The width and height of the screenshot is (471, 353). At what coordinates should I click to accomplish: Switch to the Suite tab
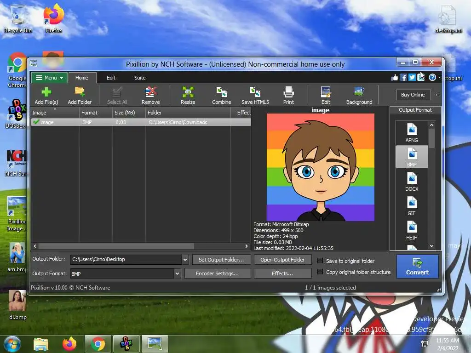click(140, 78)
